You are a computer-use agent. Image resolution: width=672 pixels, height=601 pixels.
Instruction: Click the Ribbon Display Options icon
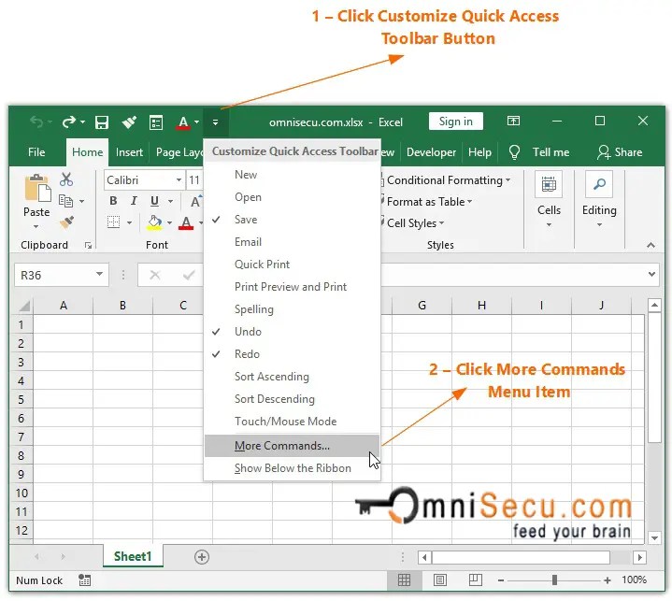(513, 121)
